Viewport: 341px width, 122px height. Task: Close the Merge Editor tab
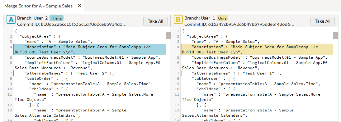click(80, 6)
